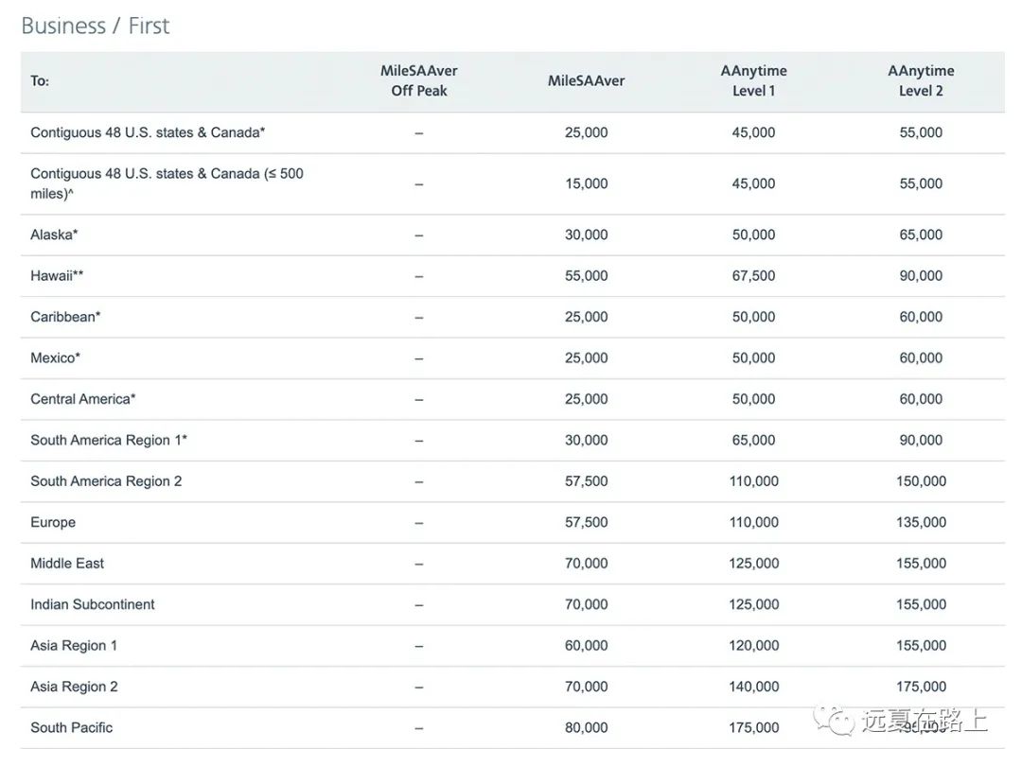
Task: Click the "Canada (≤ 500 miles)^" row label
Action: (167, 183)
